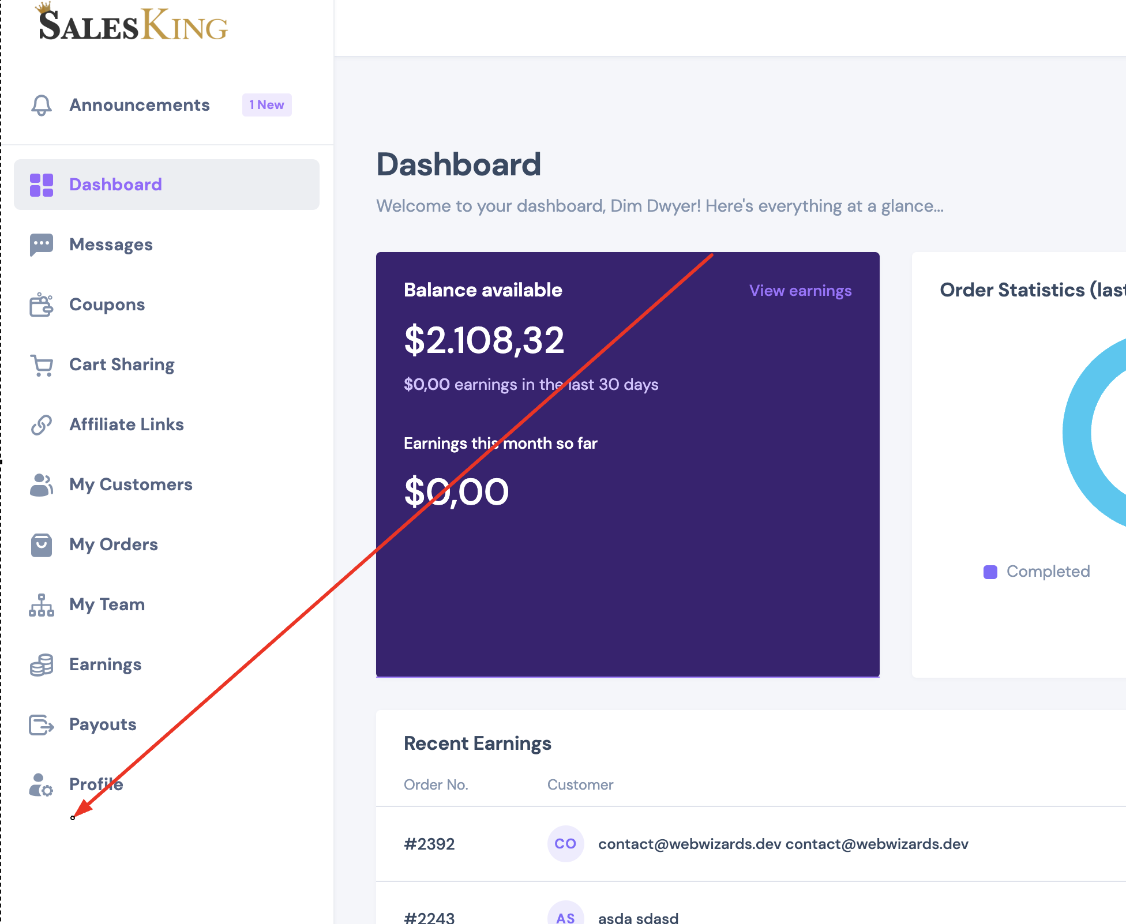Click order number #2243
This screenshot has width=1126, height=924.
click(429, 917)
